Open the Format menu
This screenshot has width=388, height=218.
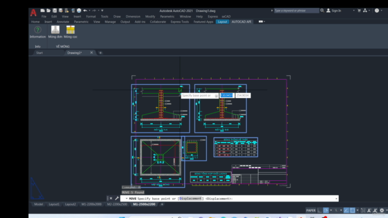91,16
